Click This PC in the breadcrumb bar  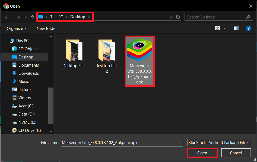pos(56,17)
